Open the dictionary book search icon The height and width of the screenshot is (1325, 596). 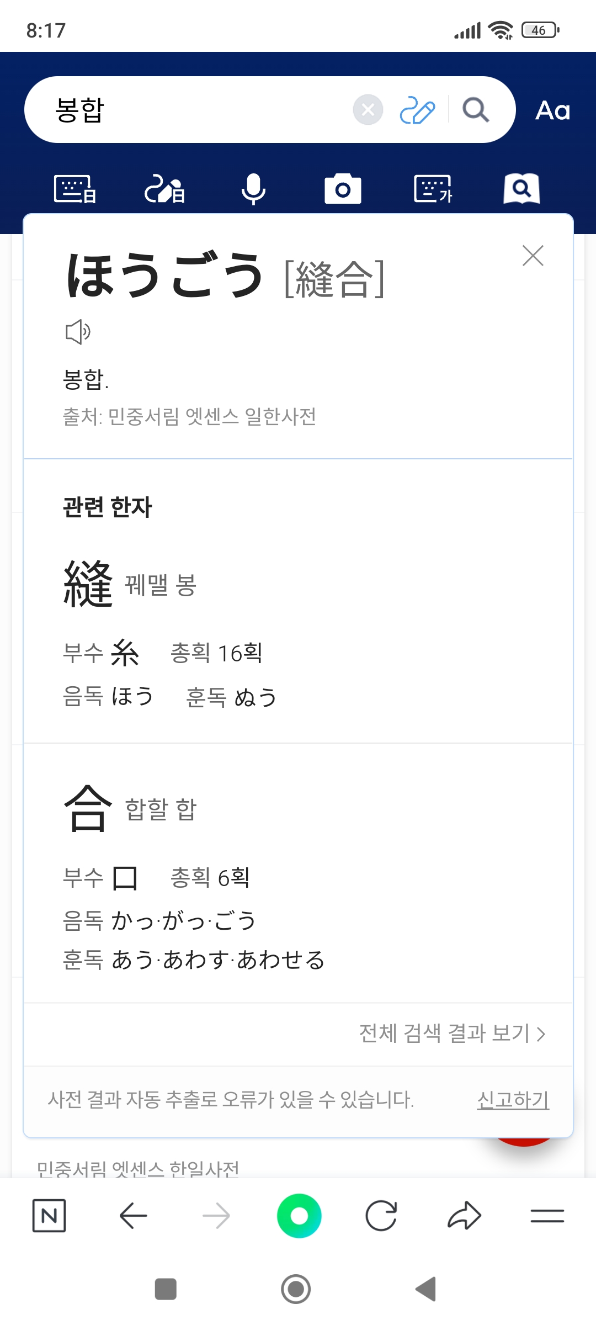coord(521,189)
